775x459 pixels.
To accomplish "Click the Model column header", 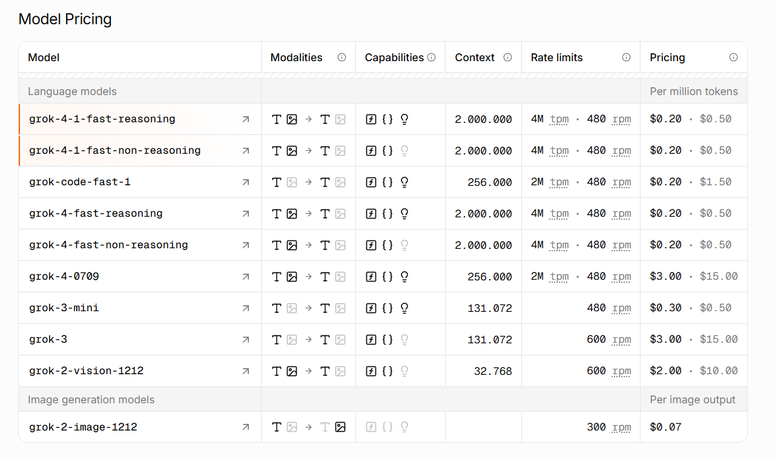I will pos(44,58).
